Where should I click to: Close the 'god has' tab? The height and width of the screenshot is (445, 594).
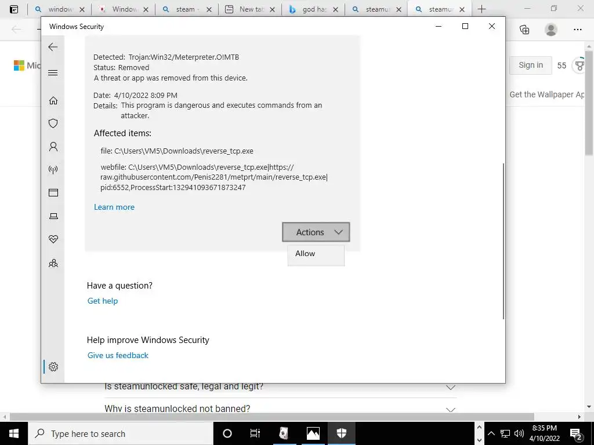335,9
